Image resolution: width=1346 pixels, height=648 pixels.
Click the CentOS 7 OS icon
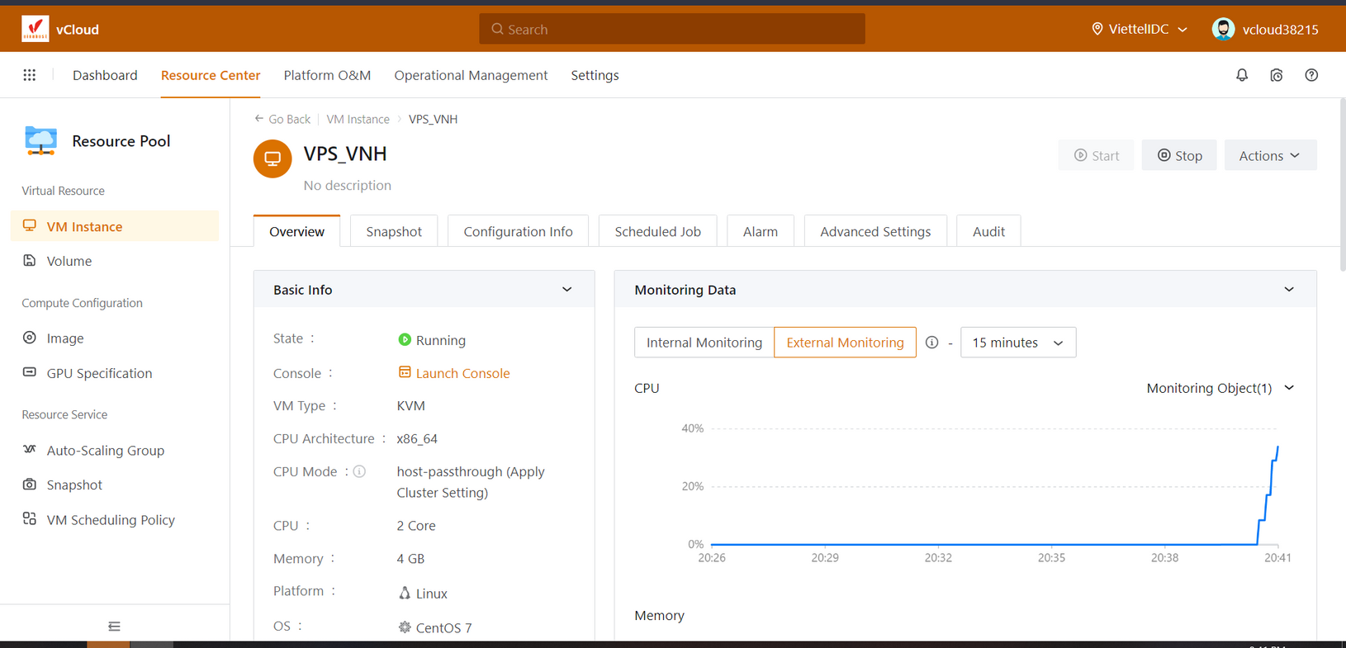click(405, 627)
